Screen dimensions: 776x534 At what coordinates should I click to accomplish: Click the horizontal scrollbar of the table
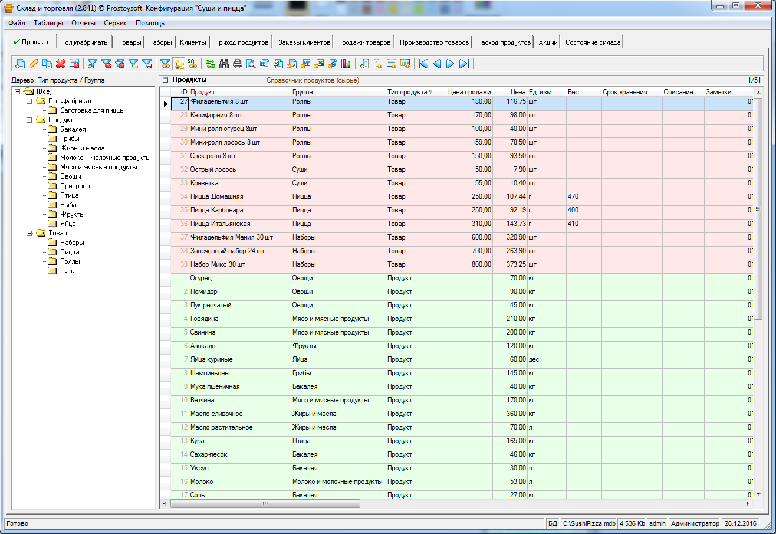click(265, 504)
